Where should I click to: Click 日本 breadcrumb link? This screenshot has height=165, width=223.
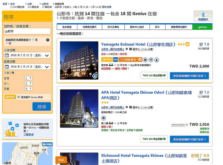coord(13,4)
